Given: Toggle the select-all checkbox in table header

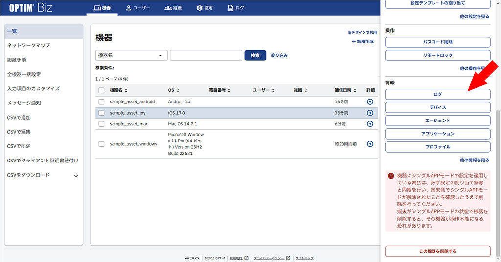Looking at the screenshot, I should [x=102, y=91].
